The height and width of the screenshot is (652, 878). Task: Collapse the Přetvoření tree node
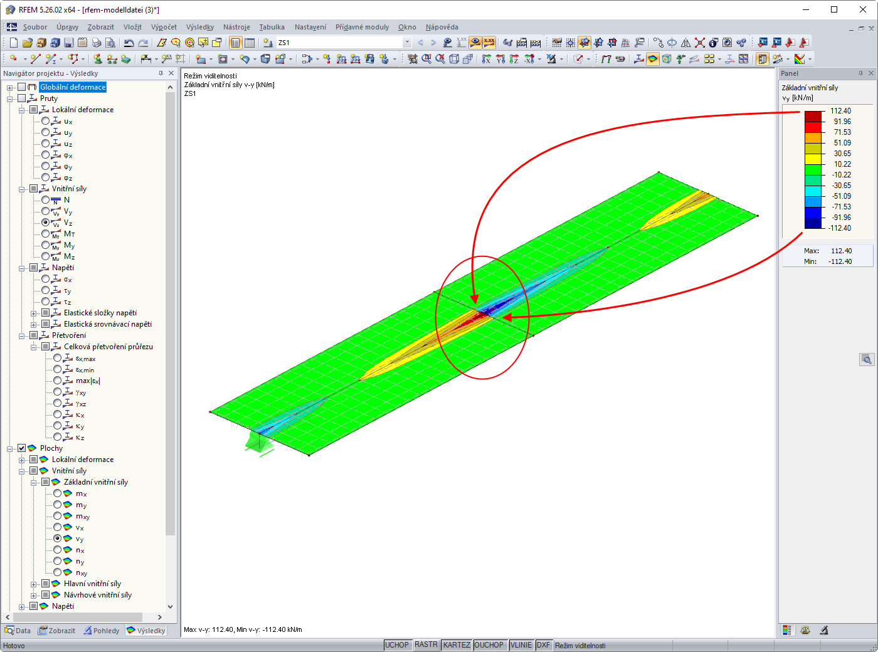[x=22, y=335]
